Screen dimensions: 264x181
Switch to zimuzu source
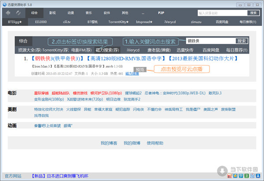click(196, 22)
